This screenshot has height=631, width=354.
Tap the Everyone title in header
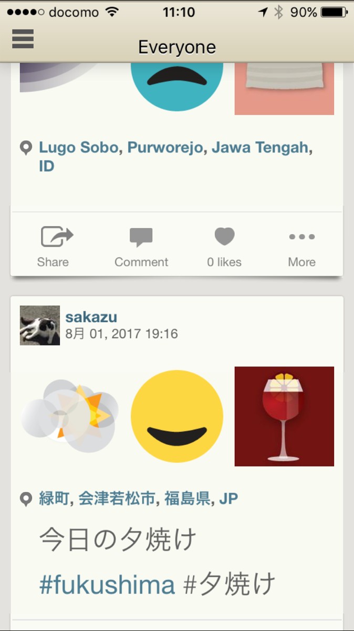point(177,48)
